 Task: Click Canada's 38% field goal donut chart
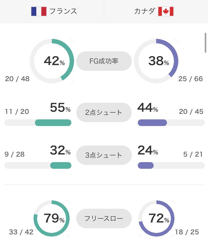(156, 61)
